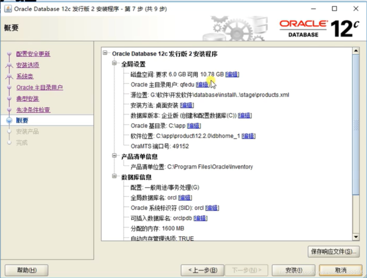Minimize the Oracle installer window
The image size is (367, 278).
(x=313, y=9)
